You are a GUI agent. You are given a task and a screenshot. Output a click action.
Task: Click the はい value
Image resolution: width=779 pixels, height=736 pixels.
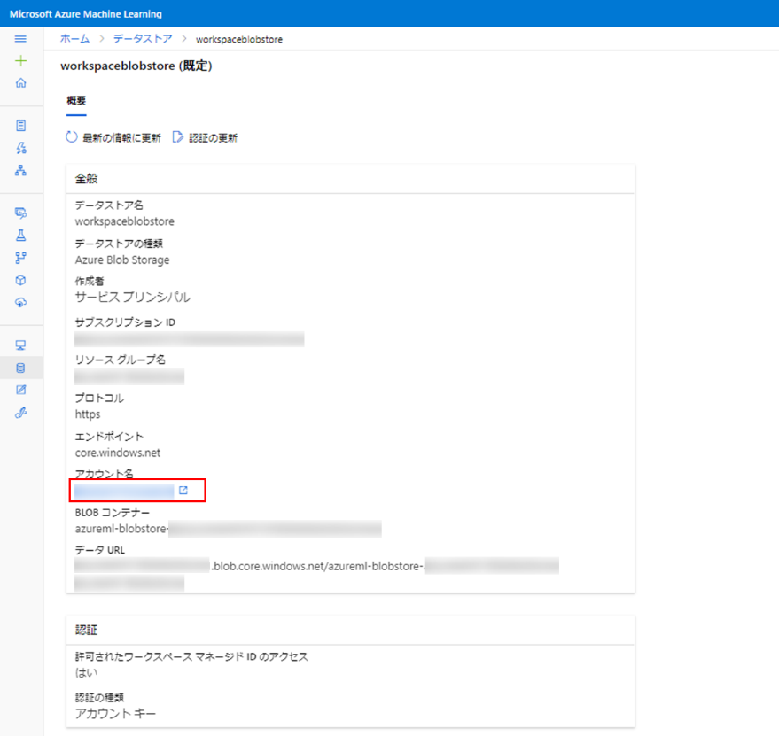click(87, 673)
